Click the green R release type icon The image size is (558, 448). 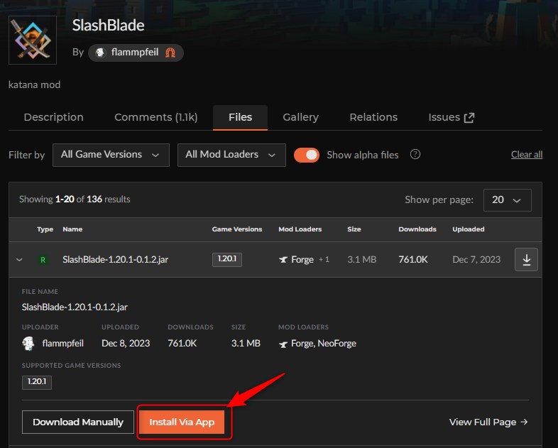(43, 260)
